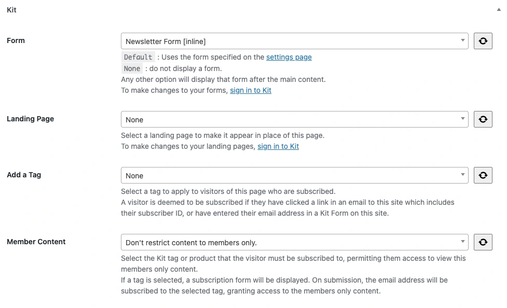Image resolution: width=507 pixels, height=308 pixels.
Task: Refresh the Member Content options
Action: click(x=483, y=242)
